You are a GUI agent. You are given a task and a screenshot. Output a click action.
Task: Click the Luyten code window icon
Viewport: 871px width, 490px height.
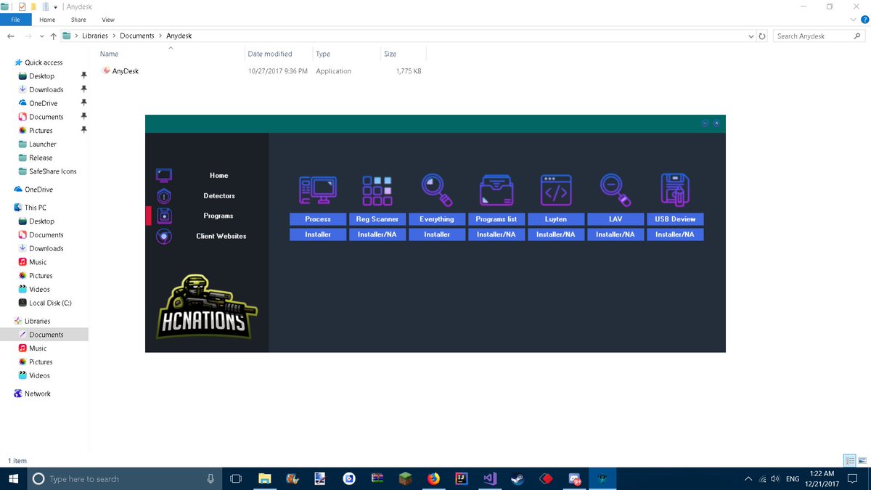pos(556,190)
